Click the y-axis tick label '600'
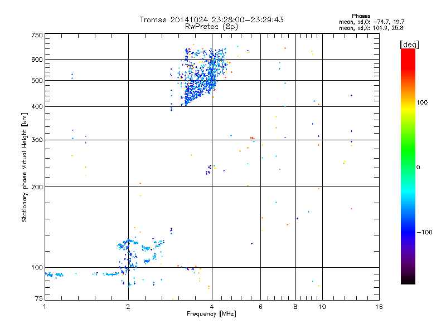The height and width of the screenshot is (334, 446). (37, 60)
